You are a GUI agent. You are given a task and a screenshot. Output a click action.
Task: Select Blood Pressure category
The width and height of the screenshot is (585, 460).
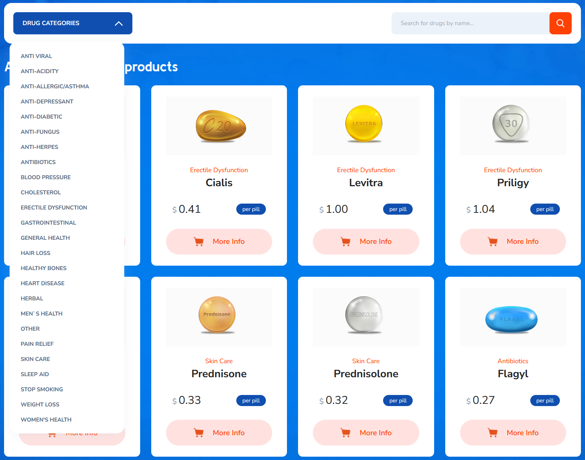coord(45,177)
